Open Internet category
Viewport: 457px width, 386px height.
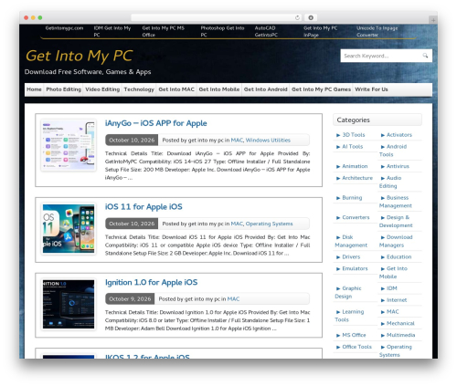[397, 300]
